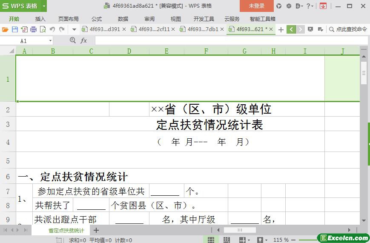Select row 3 header
This screenshot has width=370, height=243.
coord(8,124)
